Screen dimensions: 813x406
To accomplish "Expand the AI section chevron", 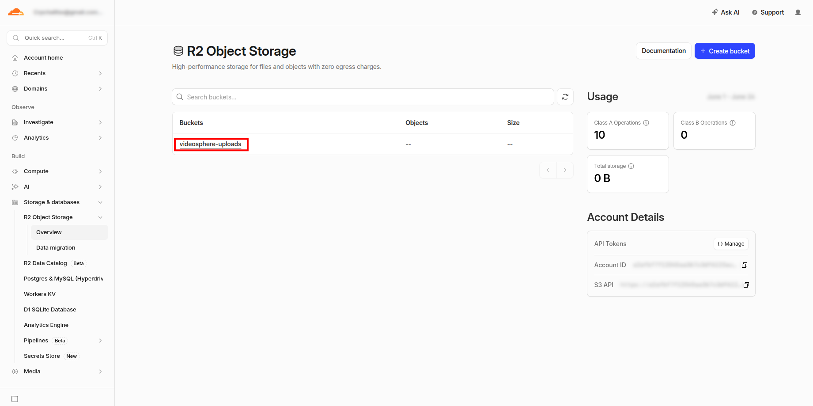I will tap(100, 187).
